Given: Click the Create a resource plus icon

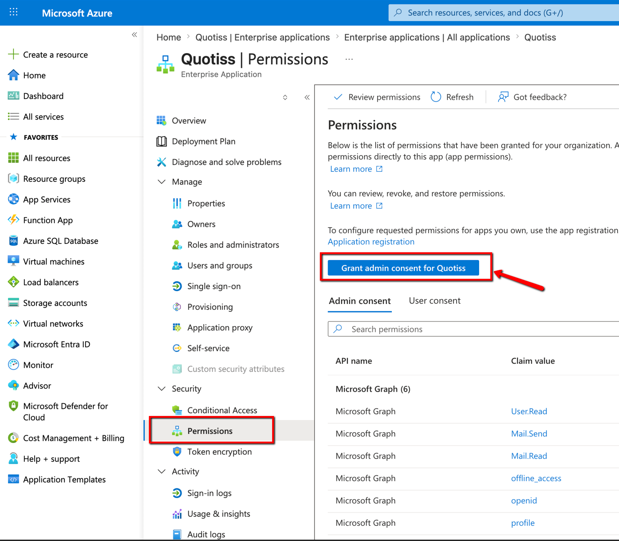Looking at the screenshot, I should tap(13, 54).
